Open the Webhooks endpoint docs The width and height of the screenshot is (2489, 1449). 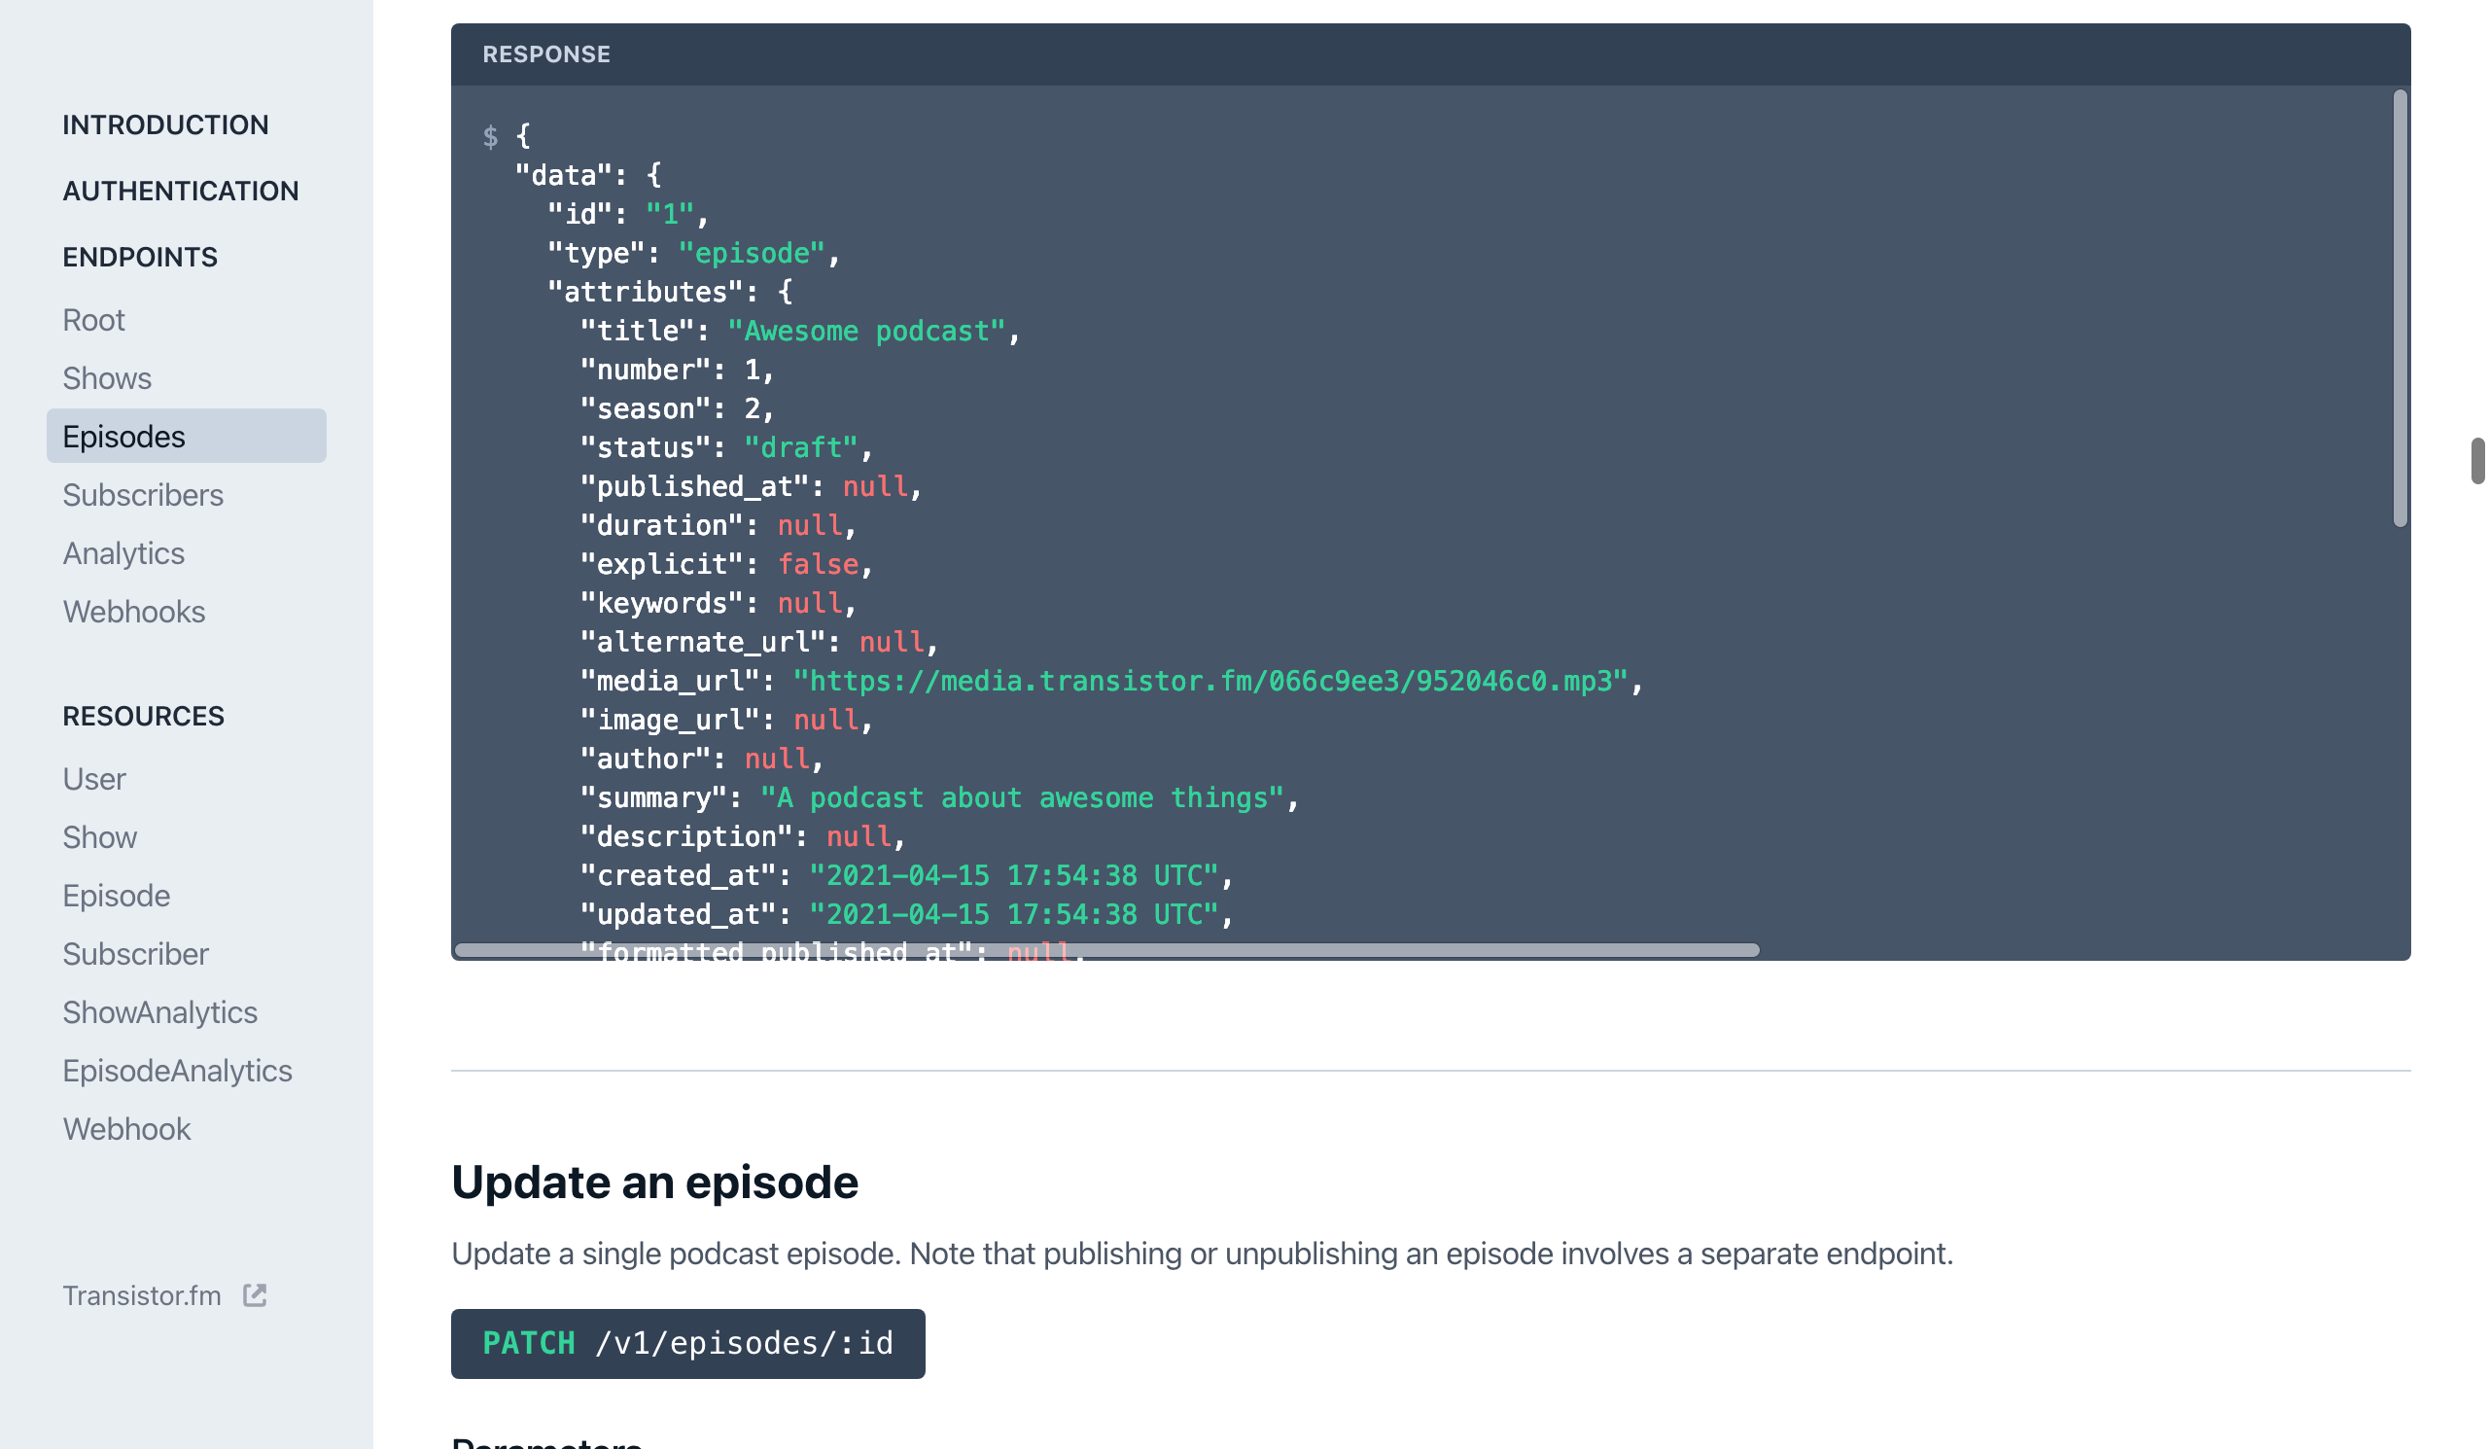click(134, 612)
